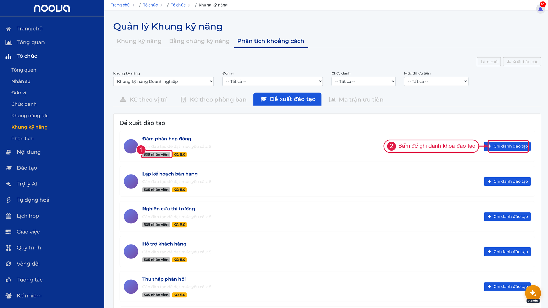Click the Lịch họp calendar icon
548x308 pixels.
point(9,216)
